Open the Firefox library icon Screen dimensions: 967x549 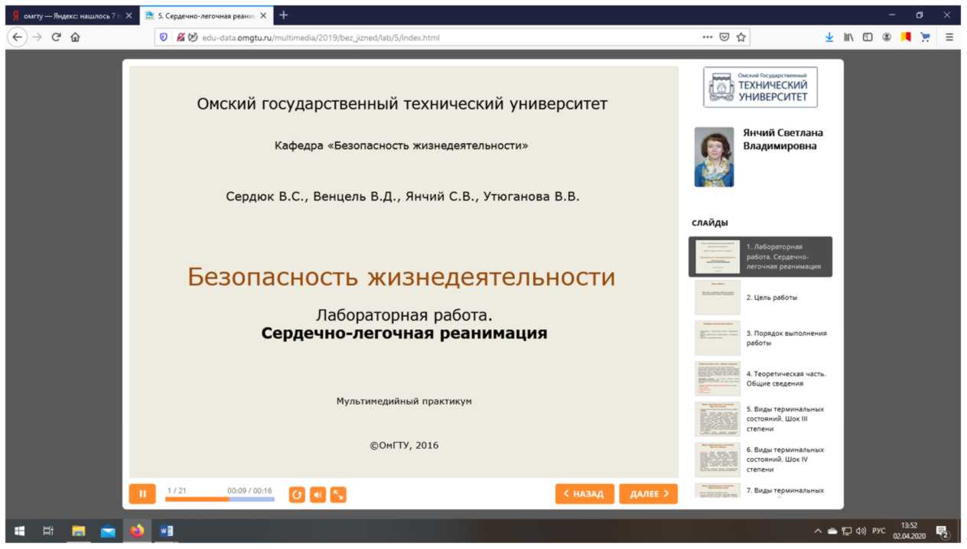click(849, 37)
